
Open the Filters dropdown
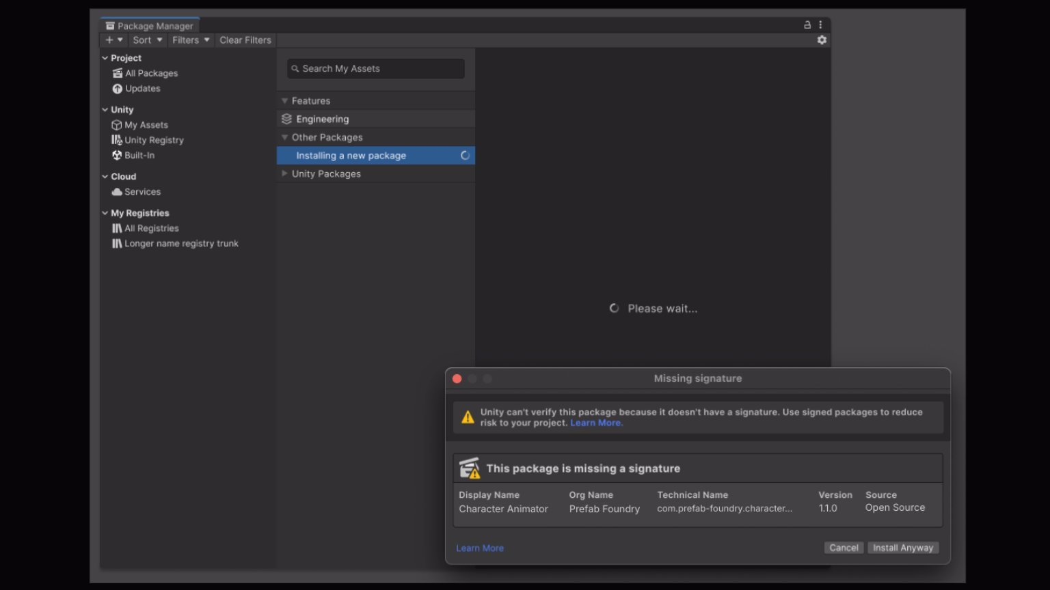point(191,40)
